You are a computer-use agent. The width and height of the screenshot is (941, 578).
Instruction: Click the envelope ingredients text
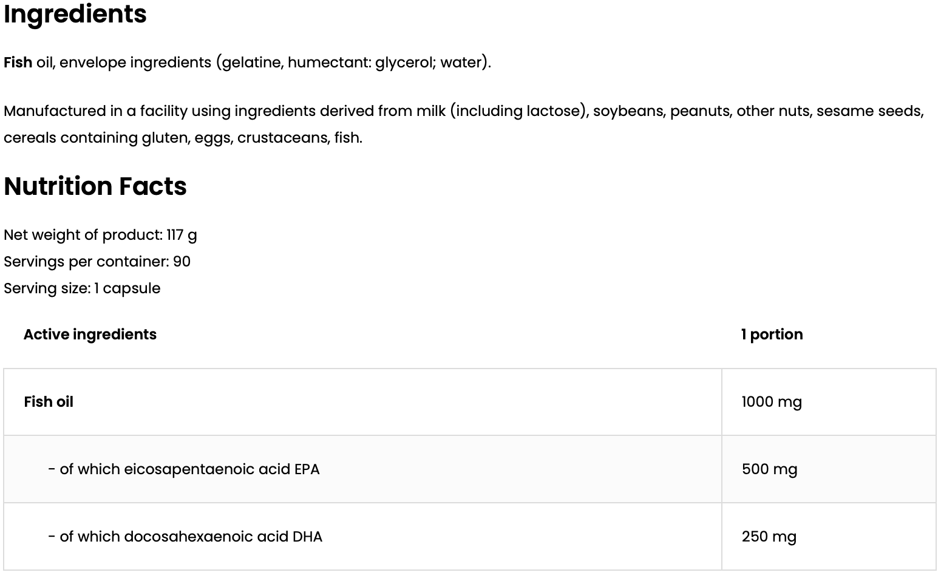(135, 62)
